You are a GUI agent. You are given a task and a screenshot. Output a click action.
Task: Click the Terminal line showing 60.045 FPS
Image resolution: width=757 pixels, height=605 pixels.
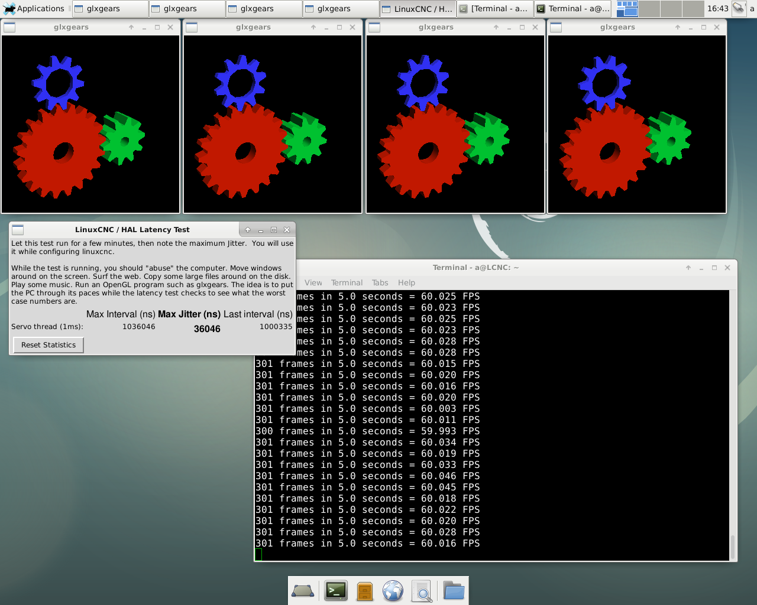[x=368, y=487]
